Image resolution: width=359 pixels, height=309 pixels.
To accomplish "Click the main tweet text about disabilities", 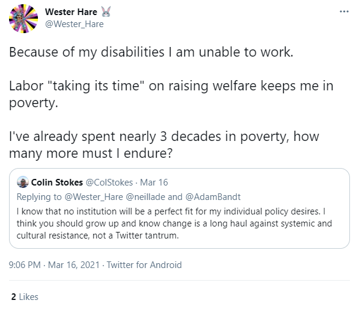I will tap(171, 102).
